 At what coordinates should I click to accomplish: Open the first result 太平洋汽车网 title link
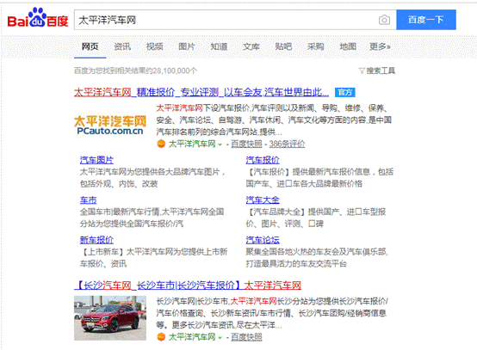tap(201, 92)
